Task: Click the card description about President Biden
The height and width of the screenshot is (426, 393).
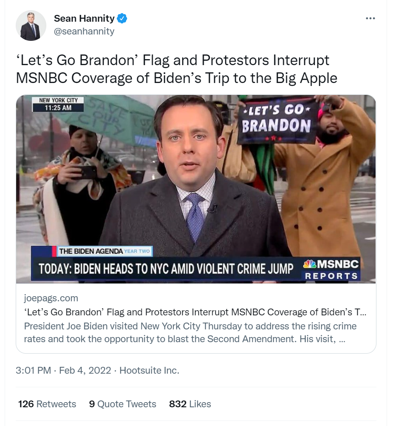Action: pyautogui.click(x=190, y=333)
